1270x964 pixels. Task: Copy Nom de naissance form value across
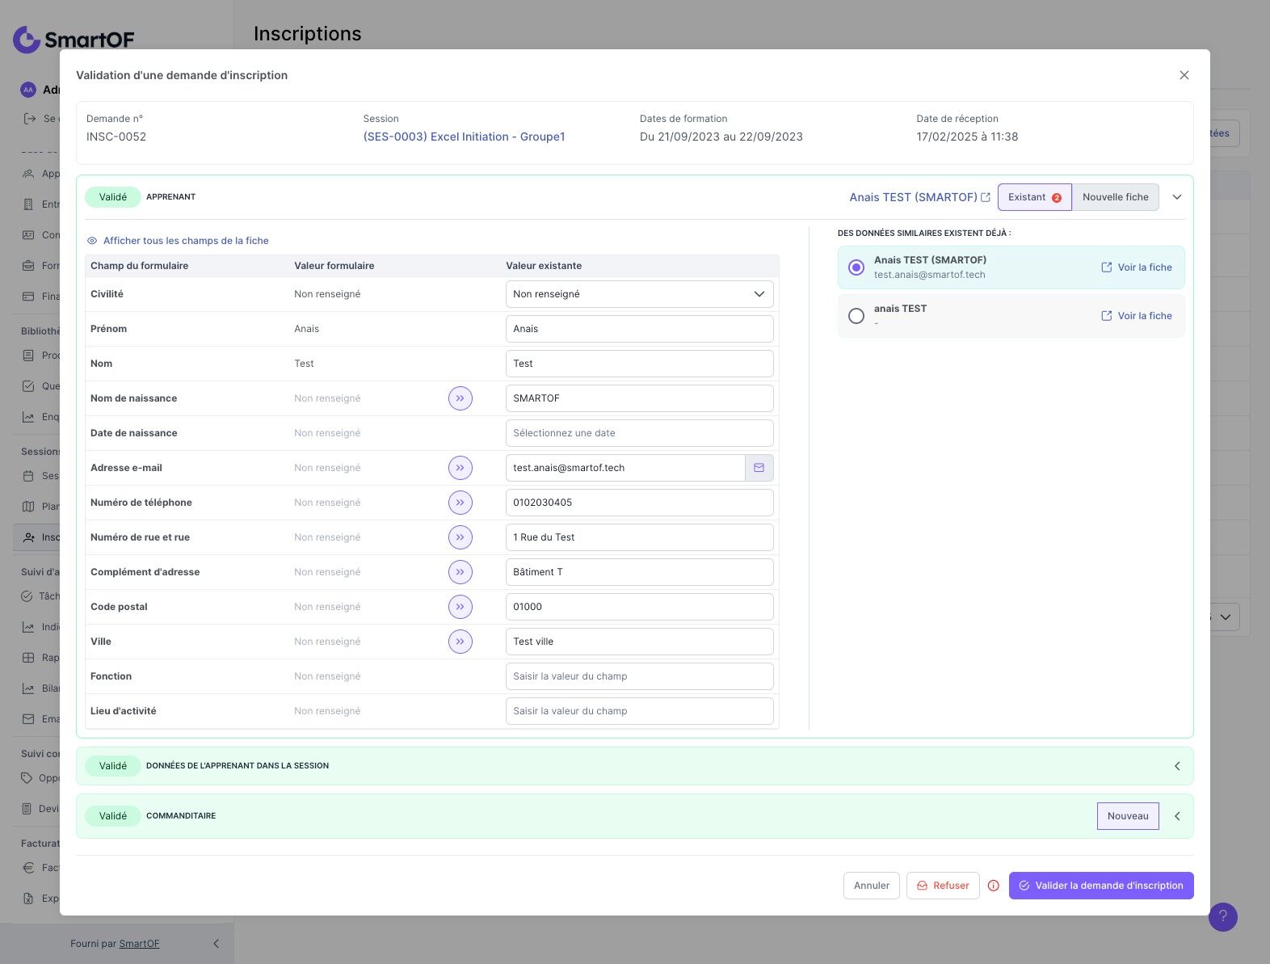[x=460, y=398]
